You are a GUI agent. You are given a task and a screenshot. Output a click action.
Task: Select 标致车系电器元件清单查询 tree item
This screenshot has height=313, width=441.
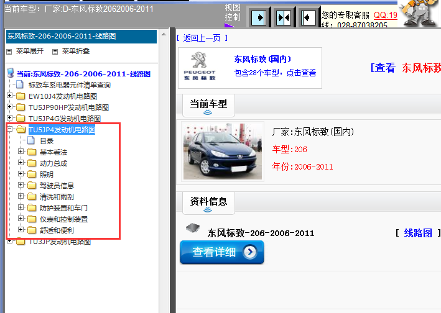coord(70,85)
